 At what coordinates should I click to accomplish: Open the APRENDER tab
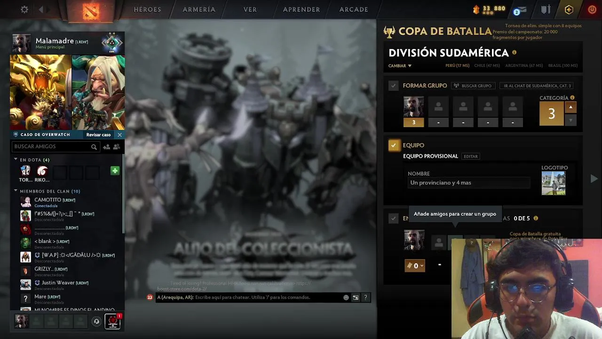click(301, 9)
